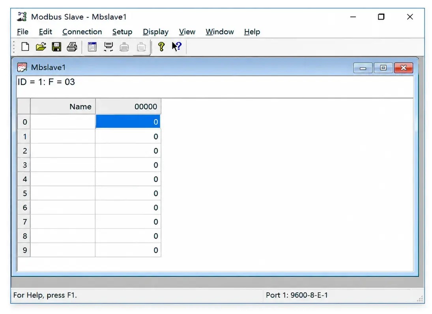
Task: Click row header number 5
Action: 24,193
